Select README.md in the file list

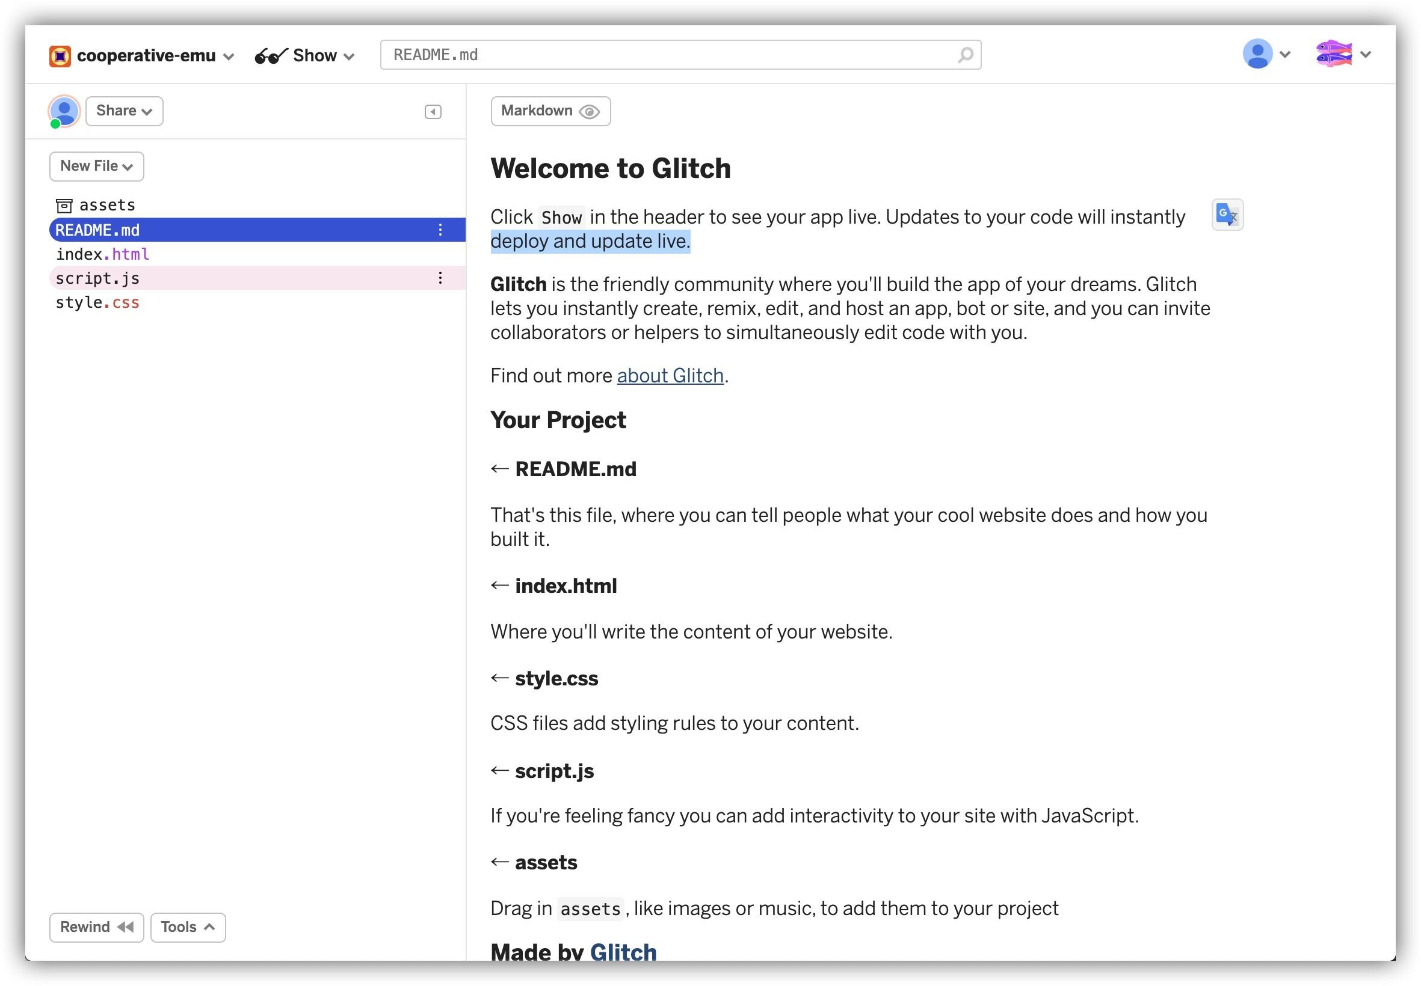coord(257,230)
